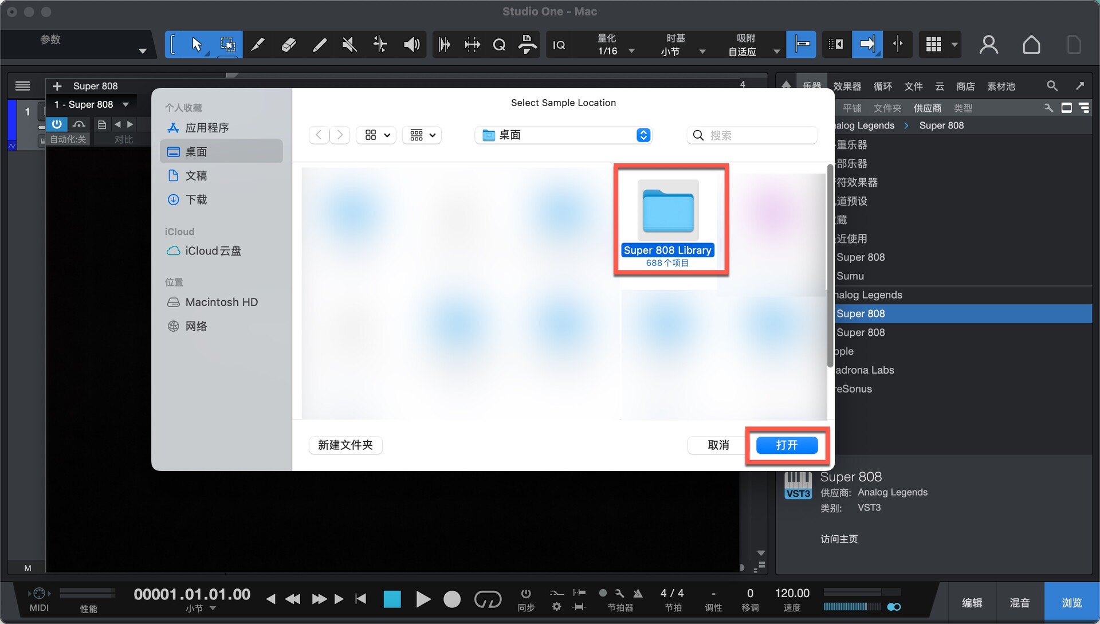Click the Record button in transport
This screenshot has width=1100, height=624.
point(452,599)
